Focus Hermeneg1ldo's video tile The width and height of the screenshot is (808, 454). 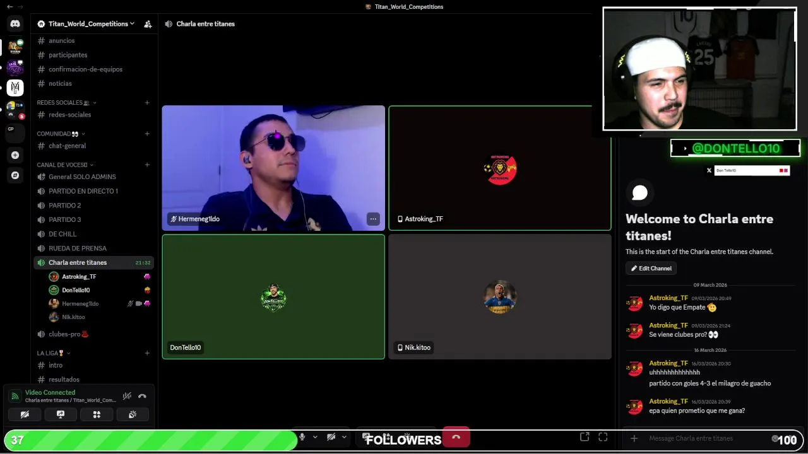(273, 168)
